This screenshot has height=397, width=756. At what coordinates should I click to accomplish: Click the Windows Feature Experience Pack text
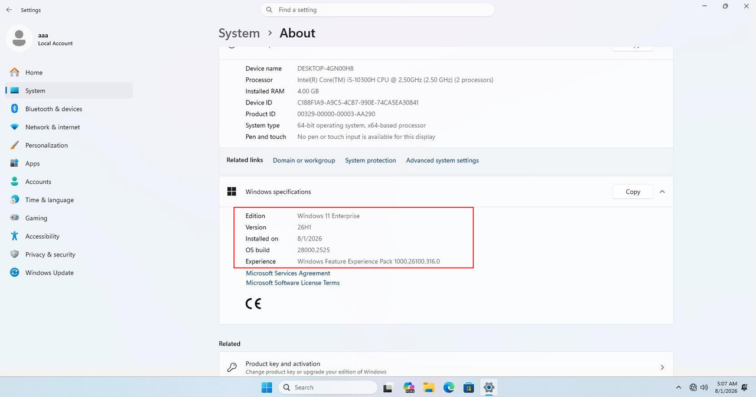(369, 262)
